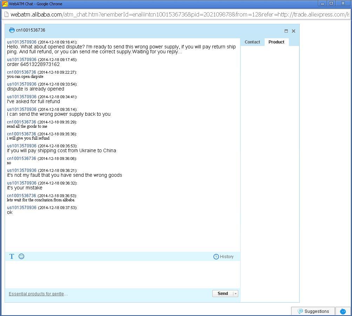Click the header contact name cn1001536736

[31, 30]
